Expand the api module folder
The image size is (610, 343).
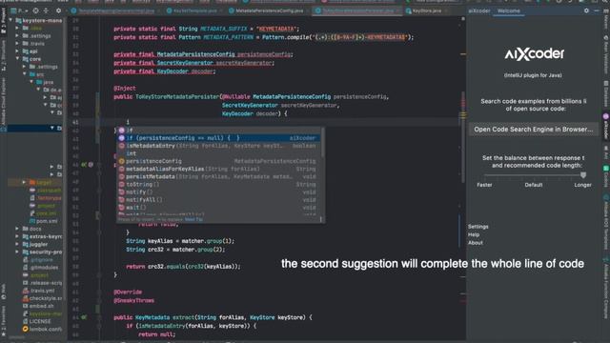click(x=17, y=50)
